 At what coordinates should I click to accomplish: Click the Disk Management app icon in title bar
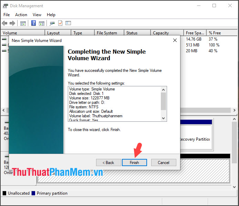point(5,6)
